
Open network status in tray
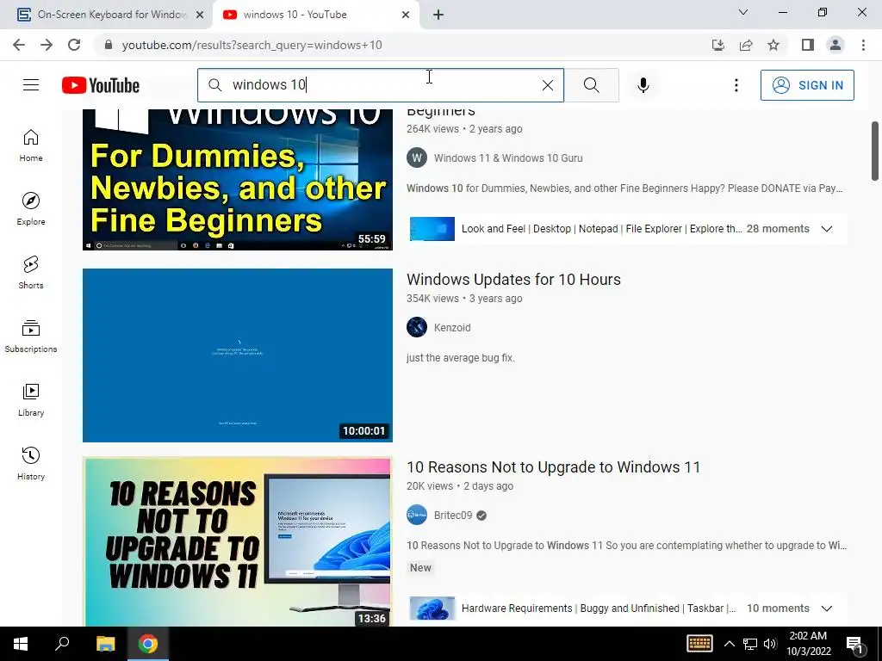pos(750,644)
